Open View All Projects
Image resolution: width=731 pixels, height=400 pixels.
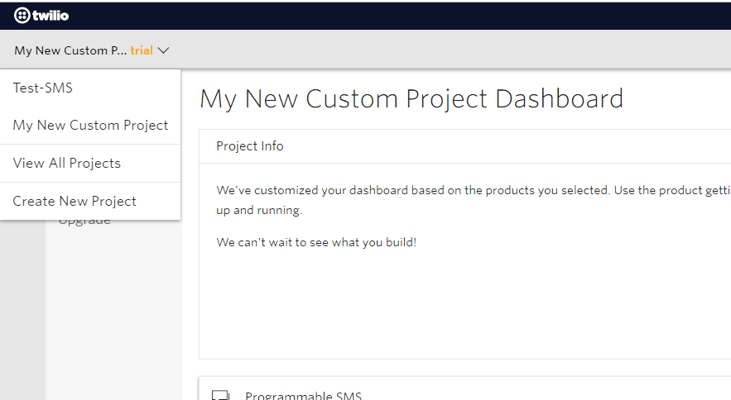tap(90, 164)
